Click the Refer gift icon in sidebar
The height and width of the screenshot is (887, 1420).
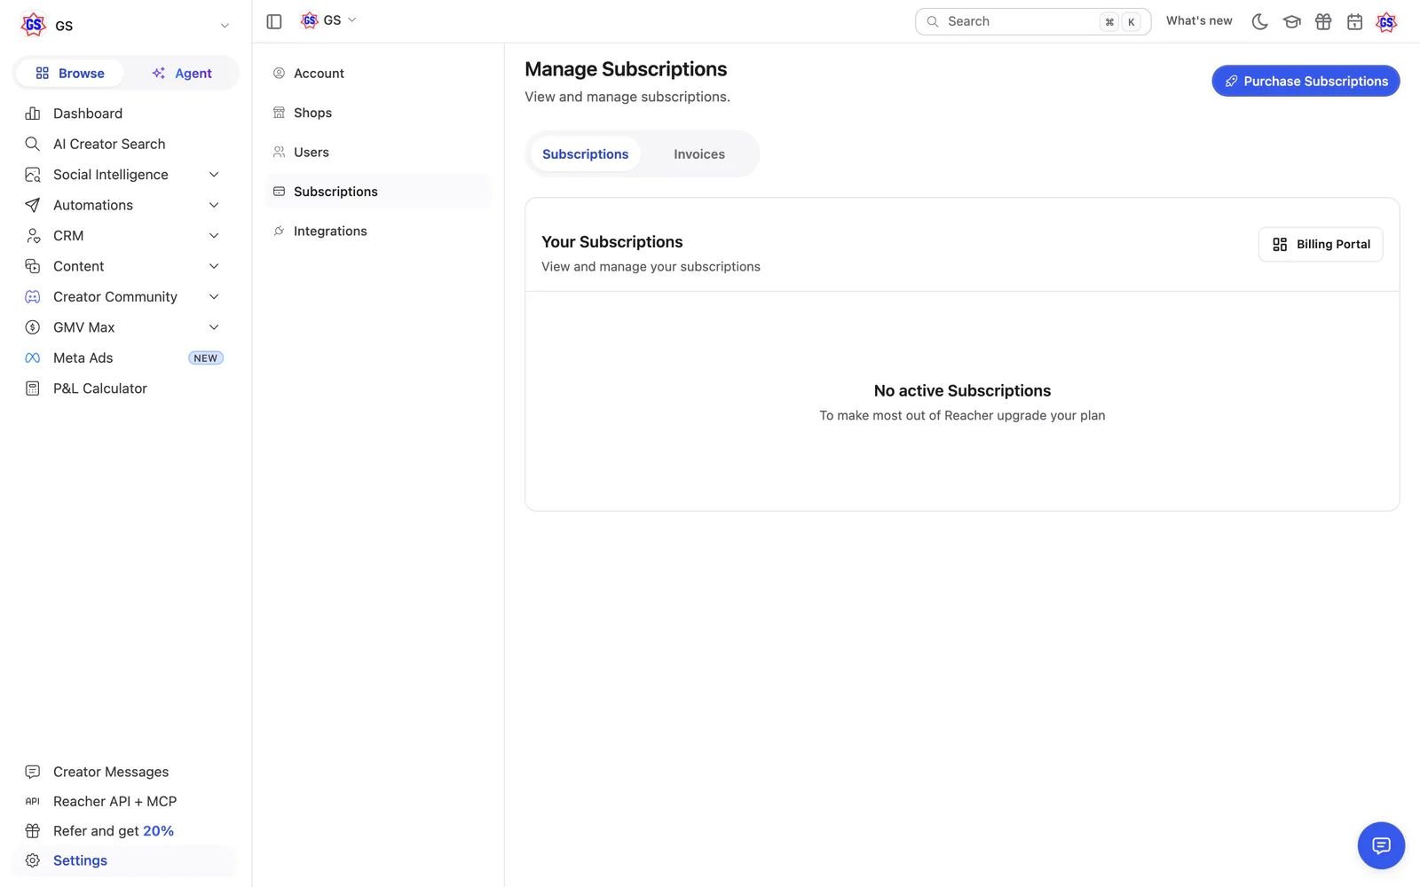tap(33, 831)
